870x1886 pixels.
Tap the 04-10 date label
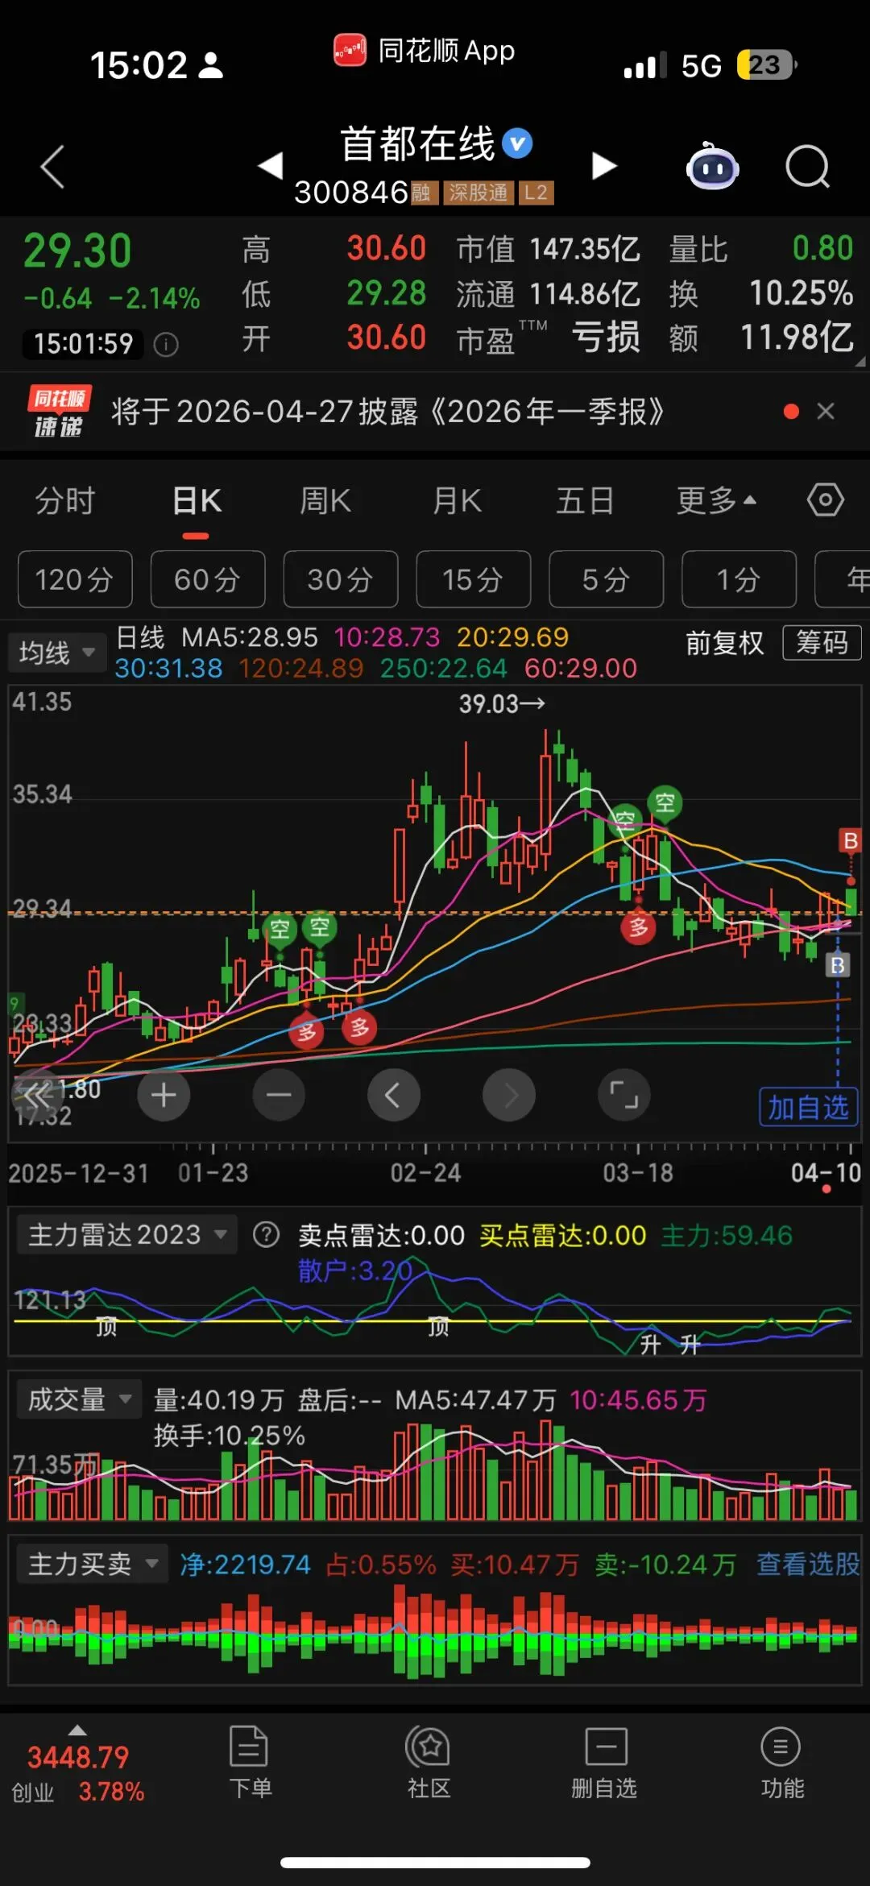(826, 1173)
